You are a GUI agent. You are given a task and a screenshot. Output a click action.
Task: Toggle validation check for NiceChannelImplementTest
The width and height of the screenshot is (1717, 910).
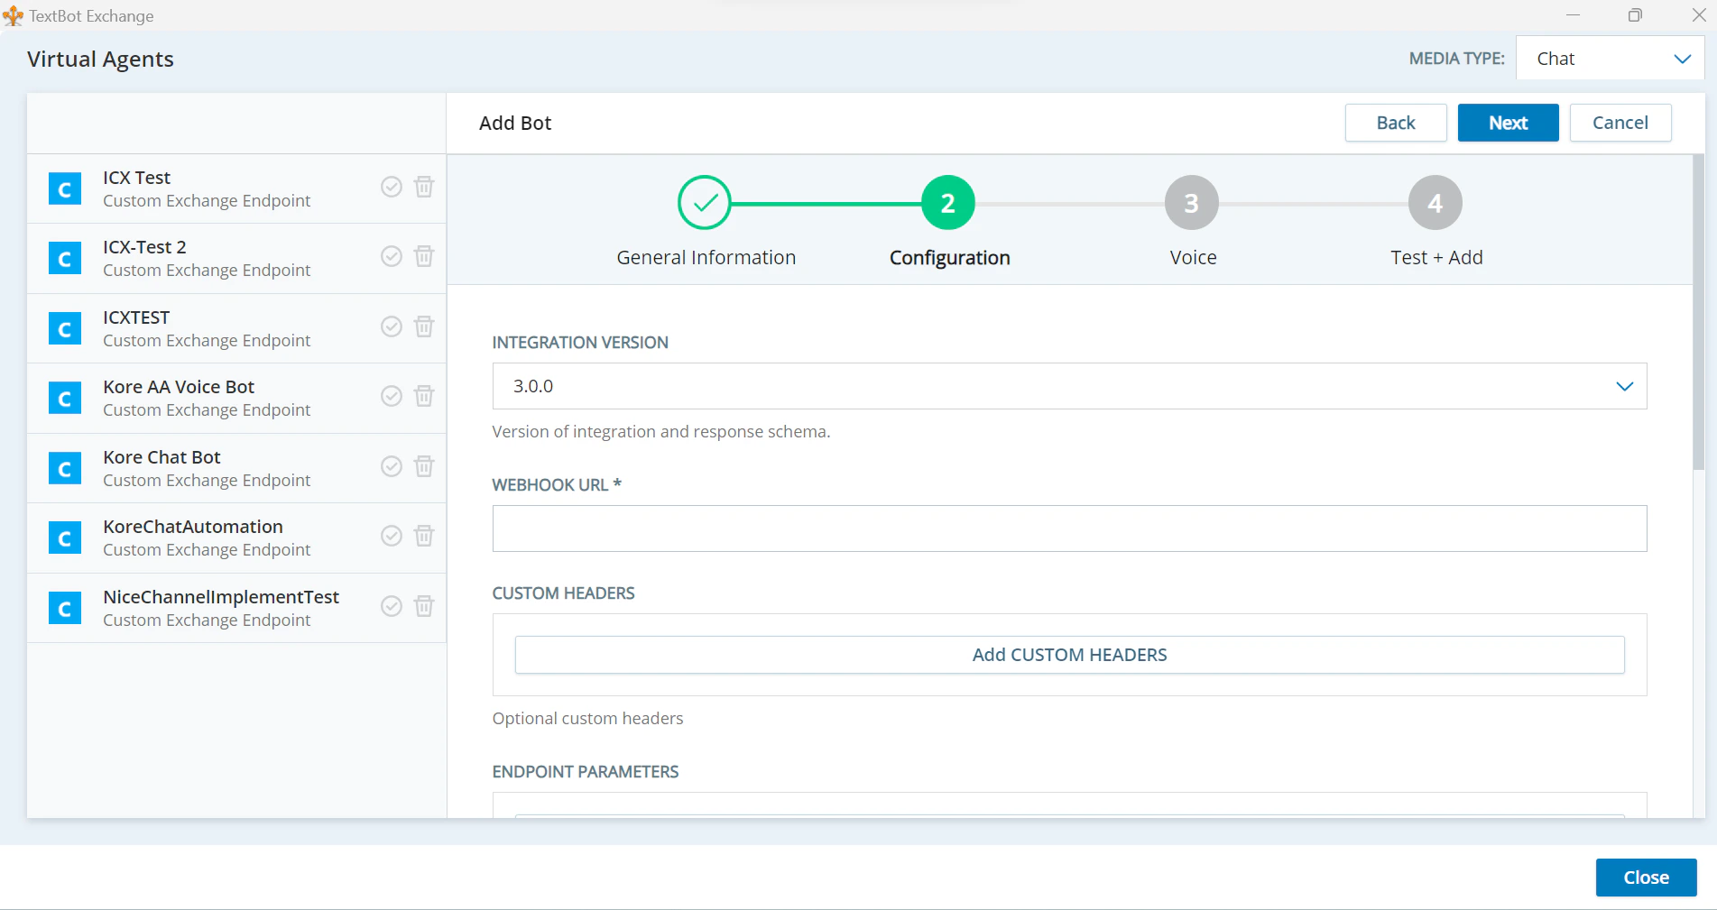[391, 606]
